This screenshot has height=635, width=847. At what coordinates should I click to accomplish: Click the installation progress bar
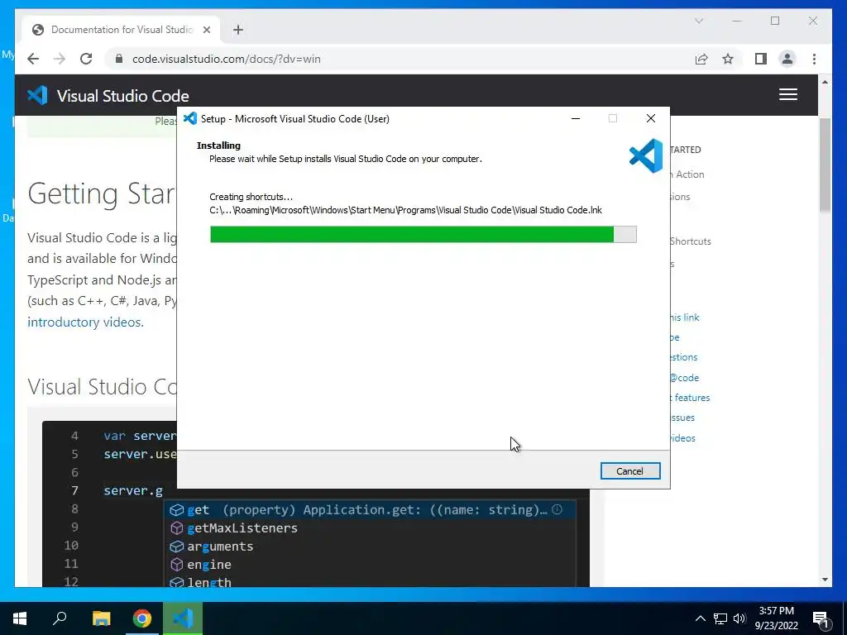click(x=423, y=234)
